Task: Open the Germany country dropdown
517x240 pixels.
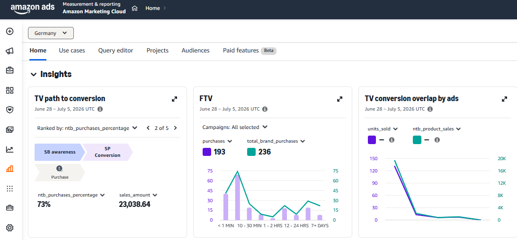Action: [x=51, y=33]
